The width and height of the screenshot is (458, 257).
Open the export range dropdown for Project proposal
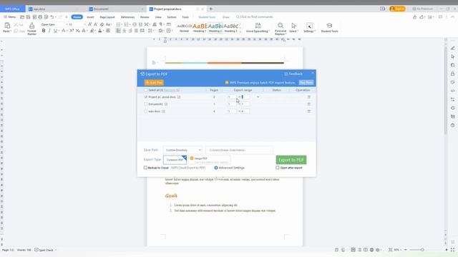(x=258, y=97)
